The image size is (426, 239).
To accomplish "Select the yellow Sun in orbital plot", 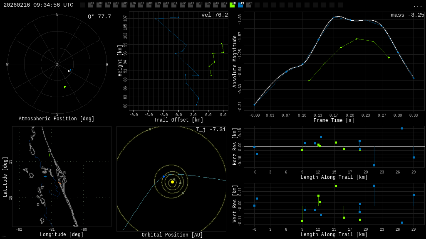I will [172, 182].
